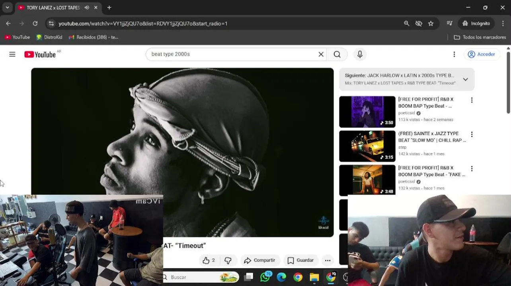Viewport: 511px width, 286px height.
Task: Focus the YouTube search field
Action: pyautogui.click(x=233, y=54)
